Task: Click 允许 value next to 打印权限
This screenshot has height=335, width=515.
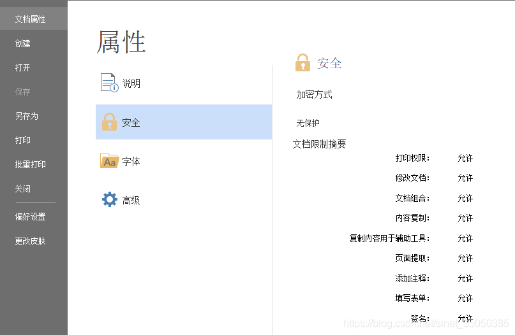Action: pos(465,158)
